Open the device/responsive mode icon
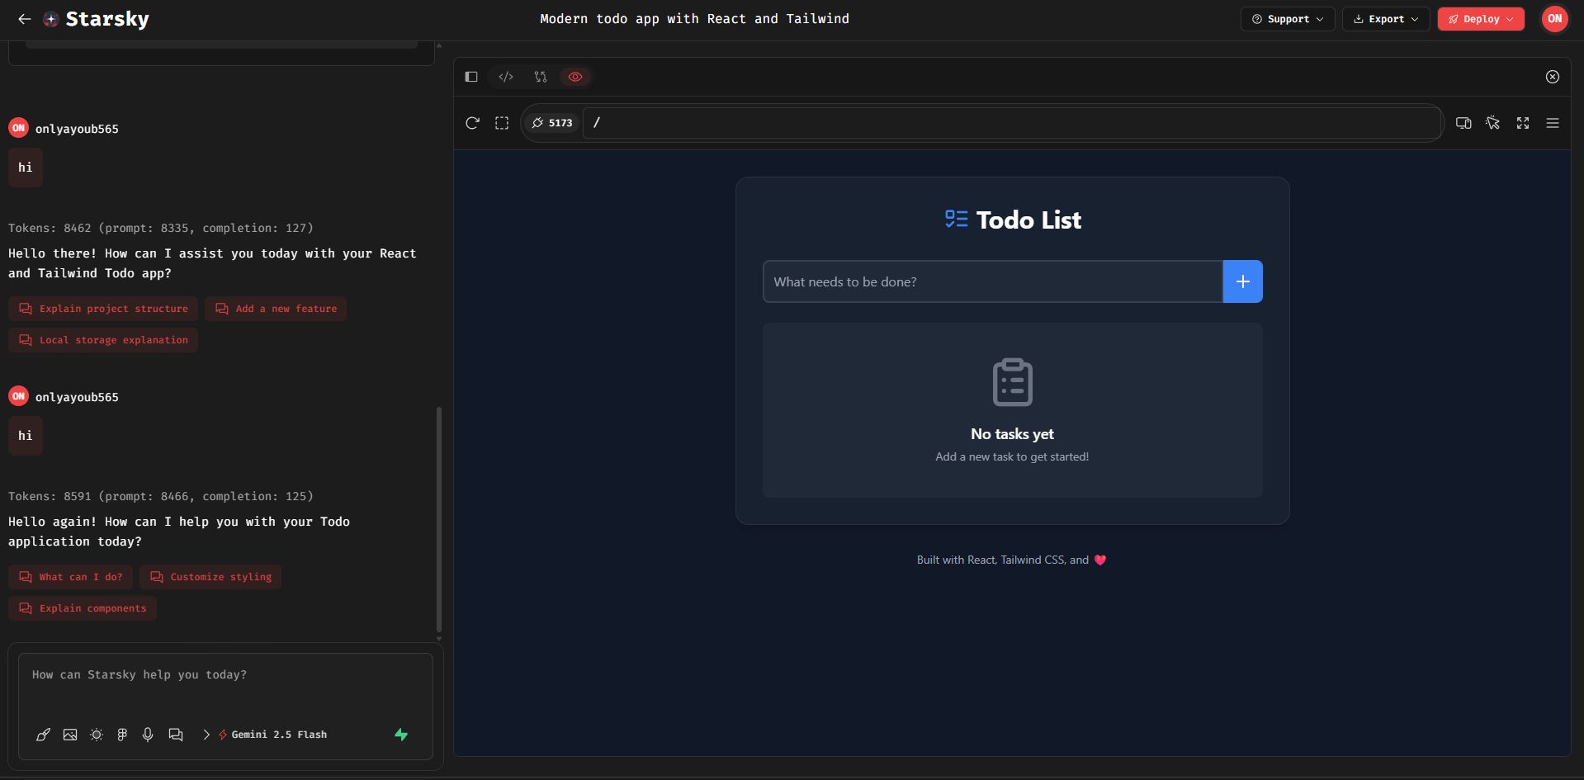Viewport: 1584px width, 780px height. (1463, 123)
